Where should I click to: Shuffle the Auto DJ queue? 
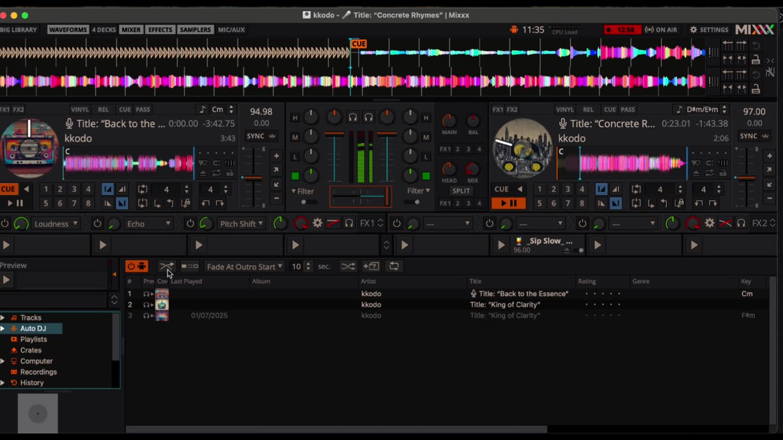click(x=348, y=266)
